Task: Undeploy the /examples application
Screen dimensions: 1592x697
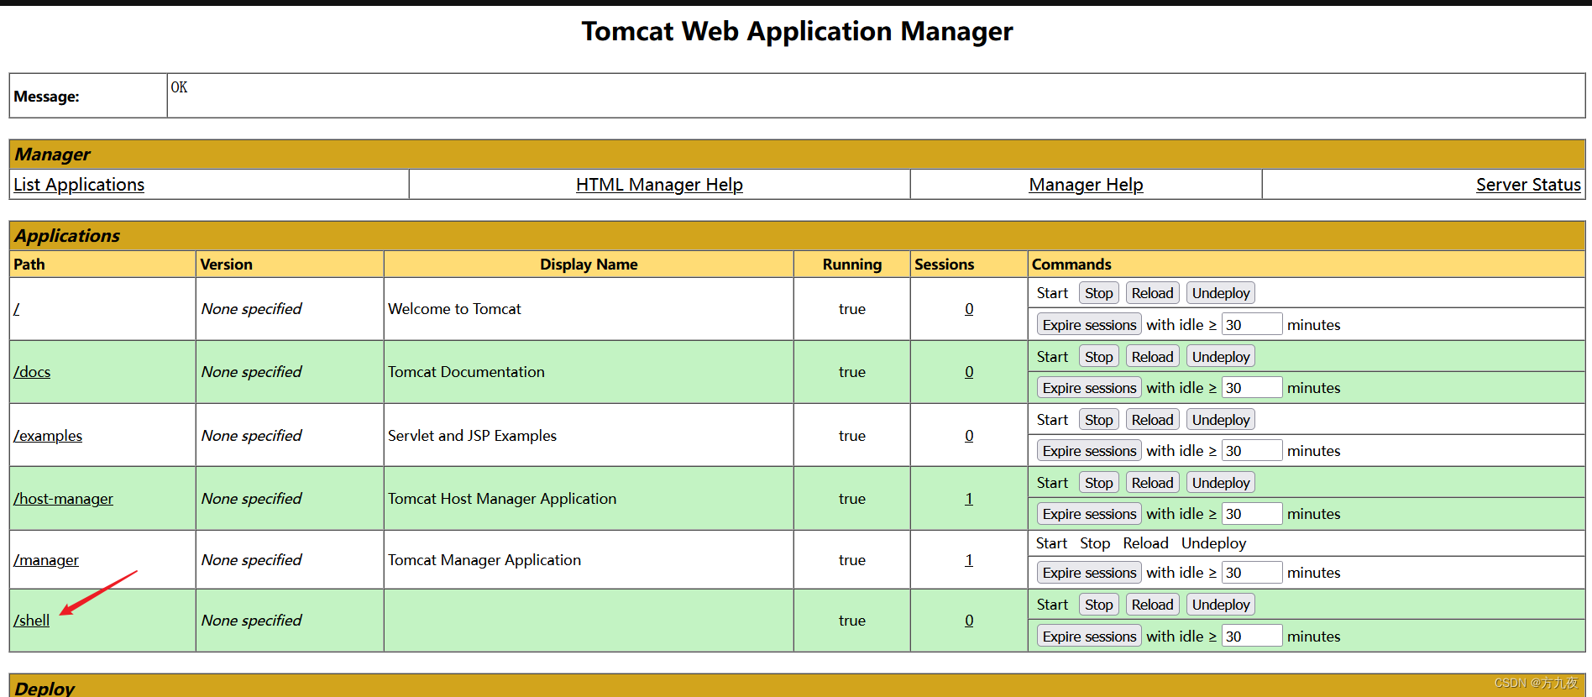Action: tap(1221, 420)
